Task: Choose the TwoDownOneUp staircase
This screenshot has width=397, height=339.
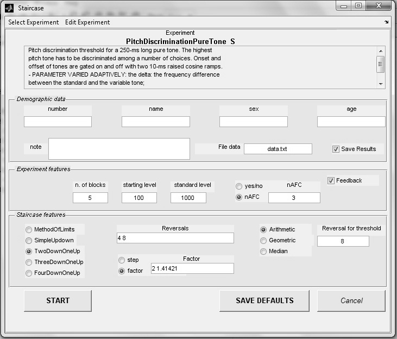Action: tap(29, 252)
